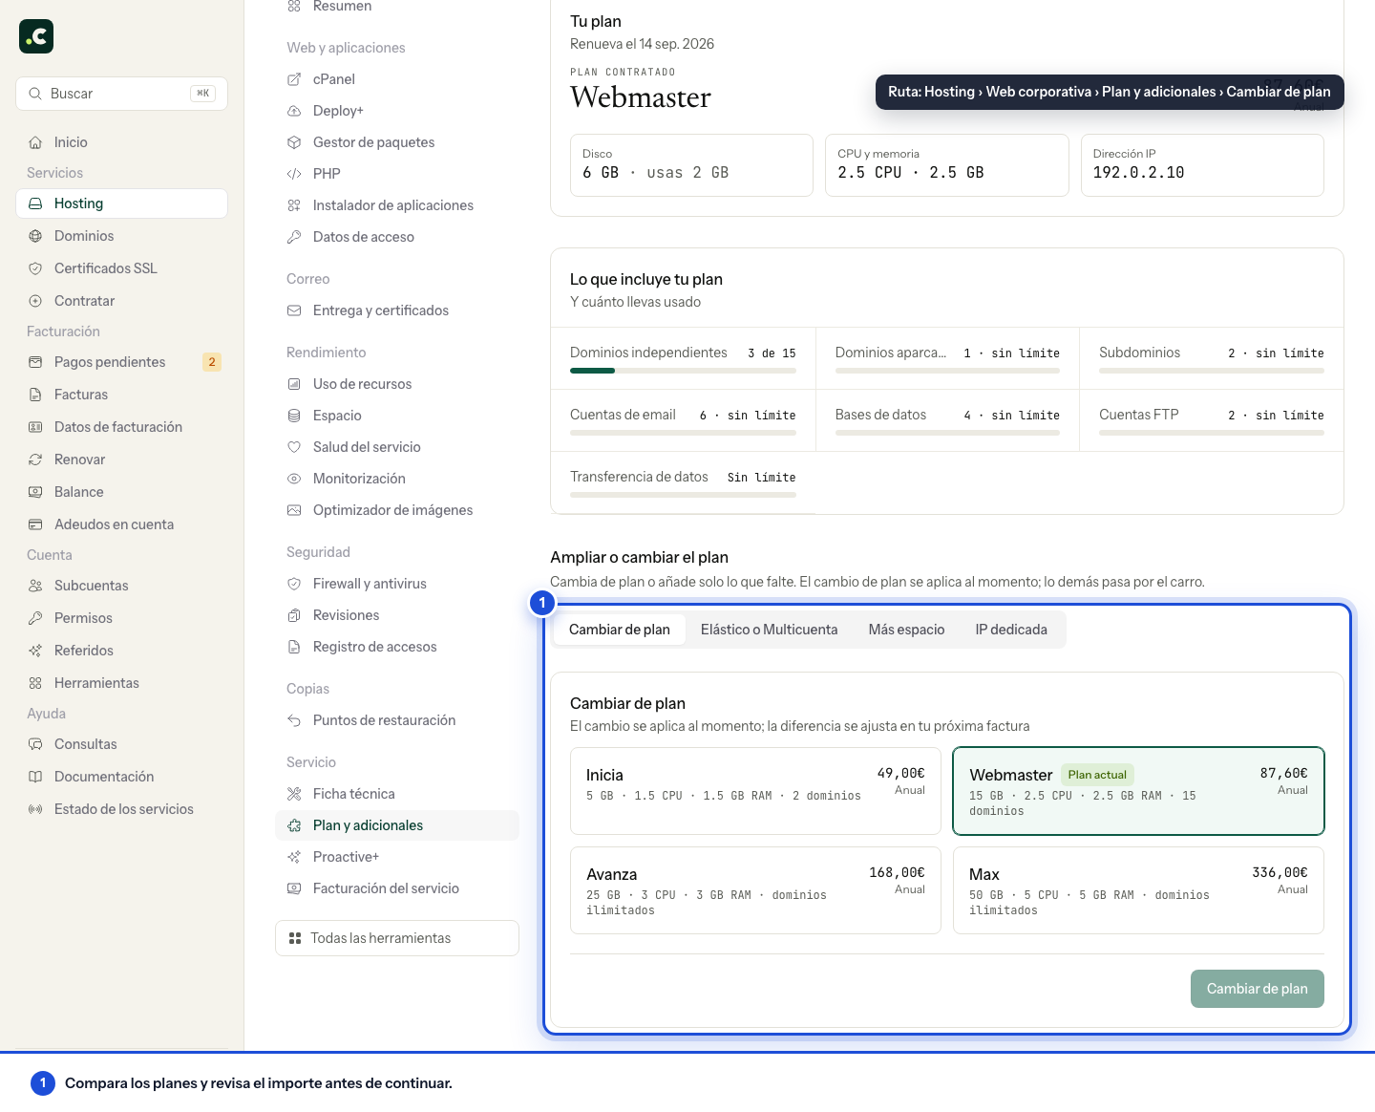Select the Más espacio tab
Viewport: 1375px width, 1112px height.
coord(906,630)
